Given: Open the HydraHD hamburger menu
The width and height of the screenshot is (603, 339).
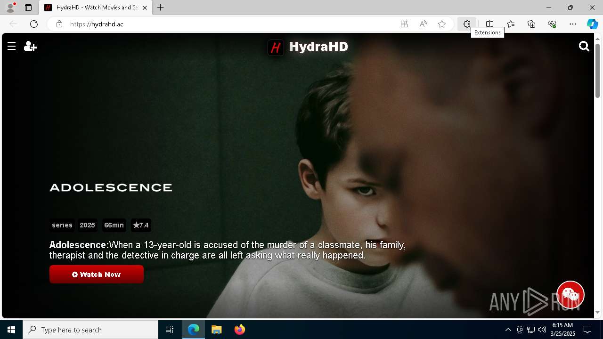Looking at the screenshot, I should pyautogui.click(x=12, y=46).
